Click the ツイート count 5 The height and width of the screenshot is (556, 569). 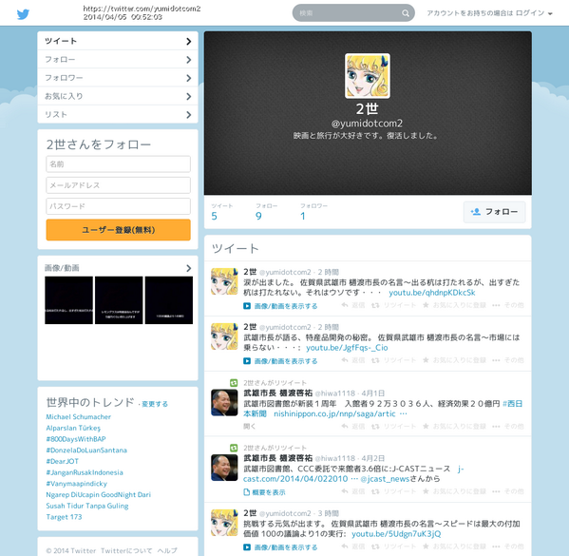pos(214,217)
